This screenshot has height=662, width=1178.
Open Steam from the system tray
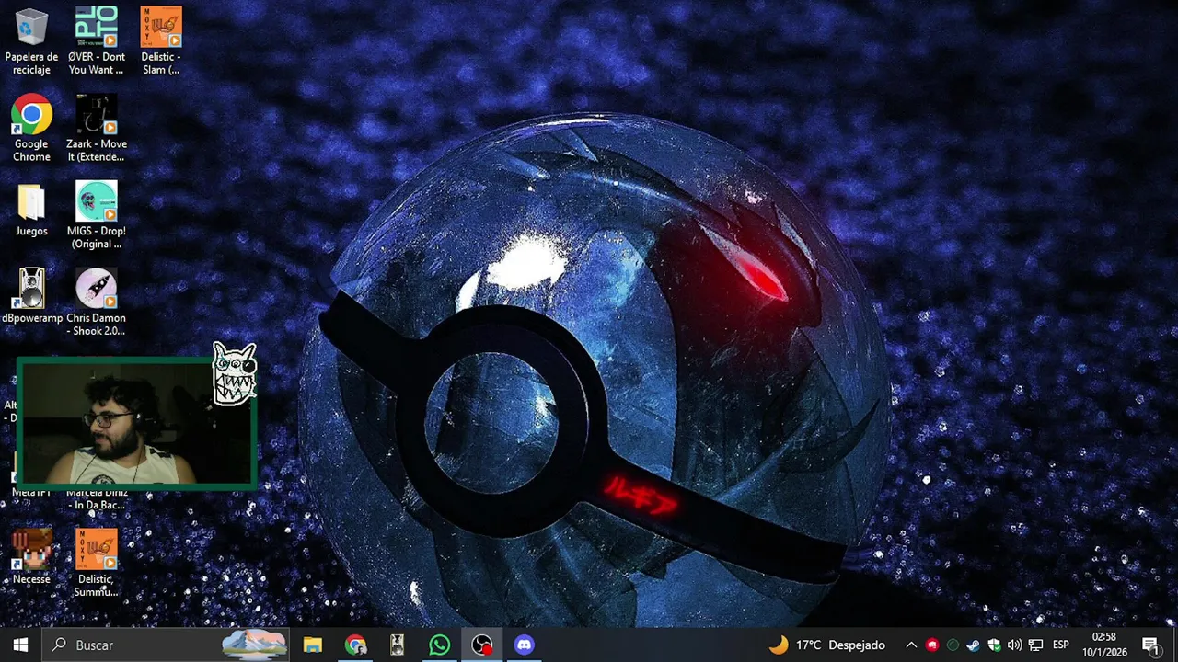coord(973,645)
